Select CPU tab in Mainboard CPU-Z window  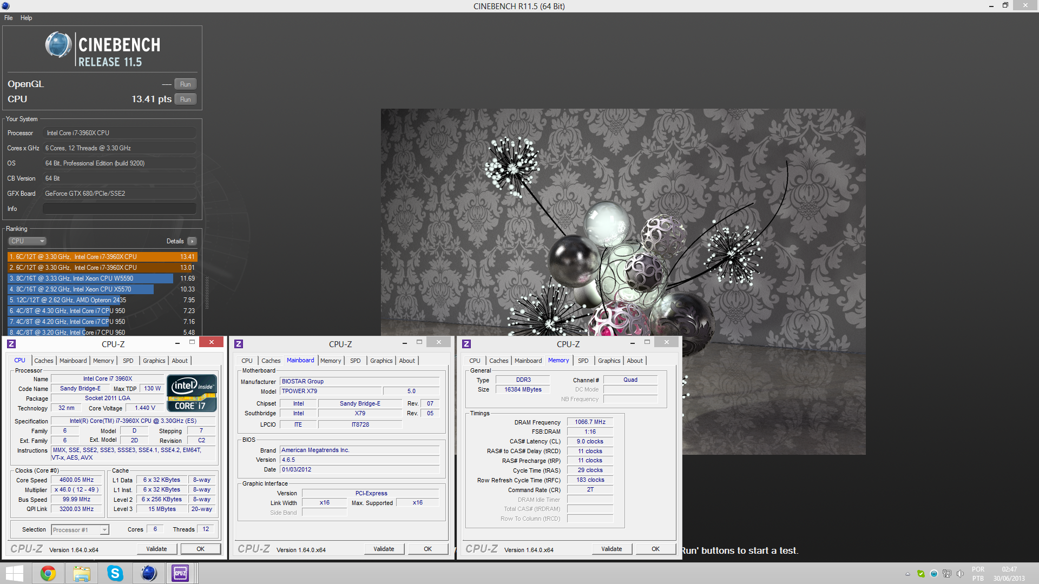[247, 361]
